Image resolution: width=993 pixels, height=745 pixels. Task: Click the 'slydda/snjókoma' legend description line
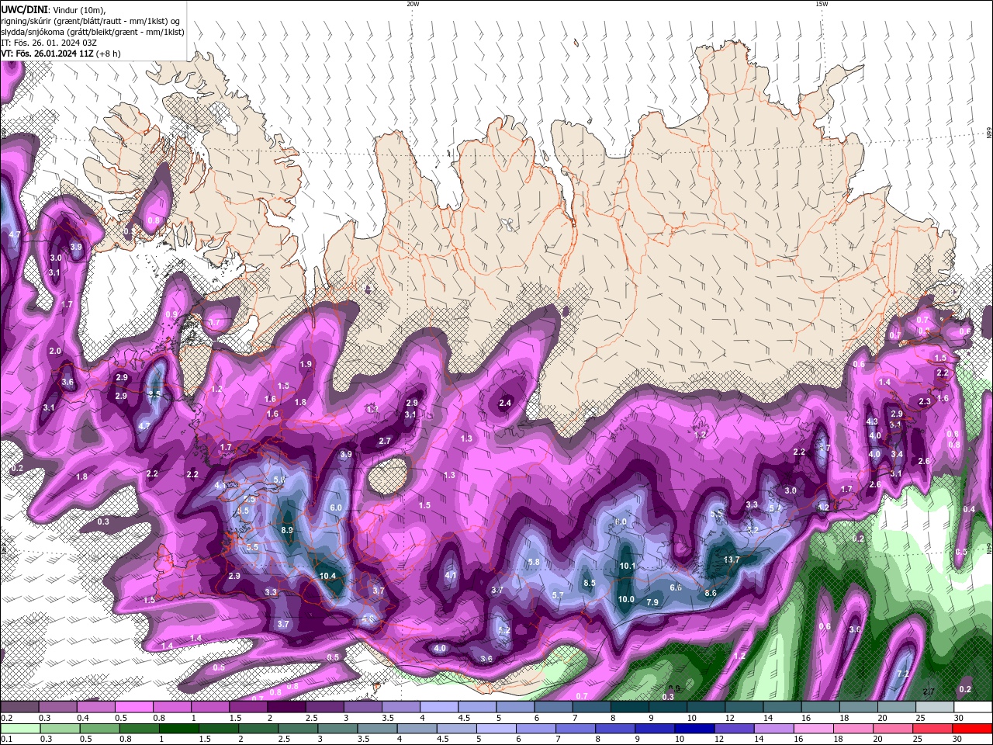click(x=93, y=32)
